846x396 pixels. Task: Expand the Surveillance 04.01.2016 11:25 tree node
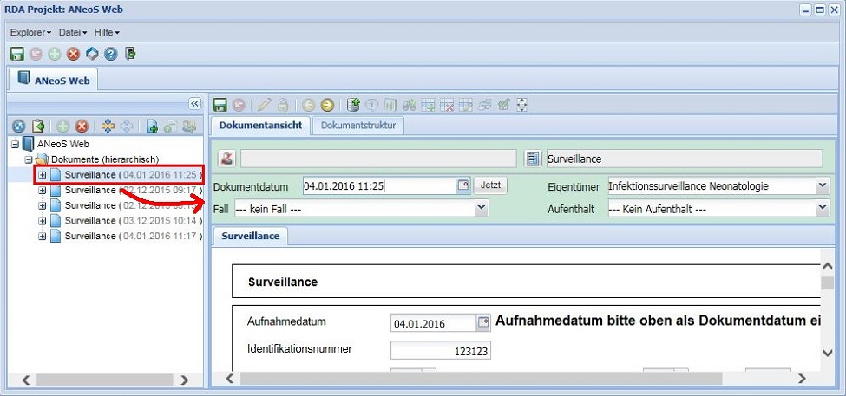[43, 175]
